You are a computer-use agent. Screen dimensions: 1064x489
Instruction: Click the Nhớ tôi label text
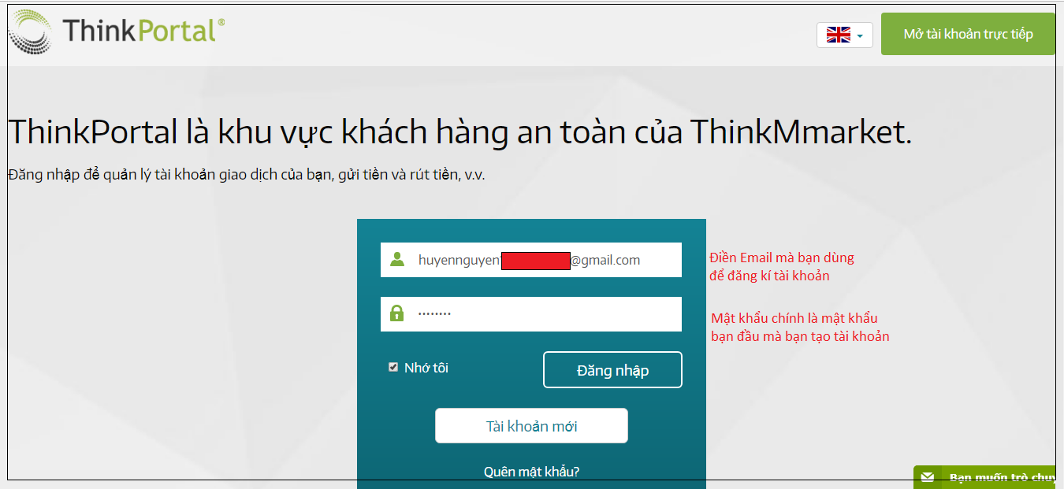point(426,368)
